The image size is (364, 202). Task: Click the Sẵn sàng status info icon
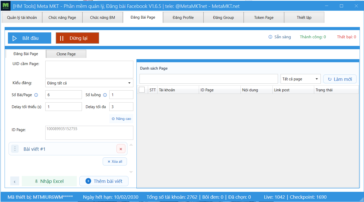click(x=270, y=37)
